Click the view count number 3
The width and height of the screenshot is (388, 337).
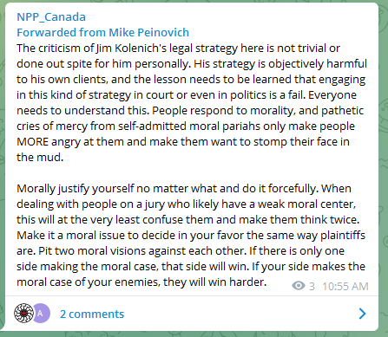pyautogui.click(x=312, y=287)
